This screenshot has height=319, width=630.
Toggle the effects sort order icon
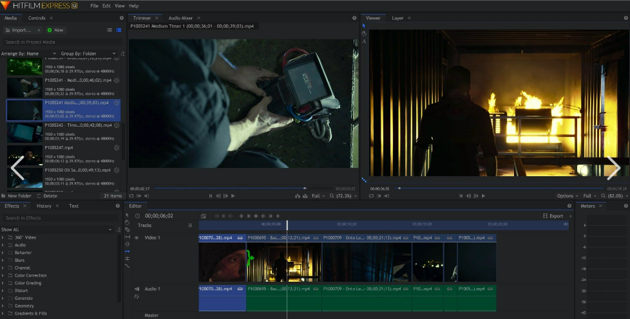pos(119,230)
